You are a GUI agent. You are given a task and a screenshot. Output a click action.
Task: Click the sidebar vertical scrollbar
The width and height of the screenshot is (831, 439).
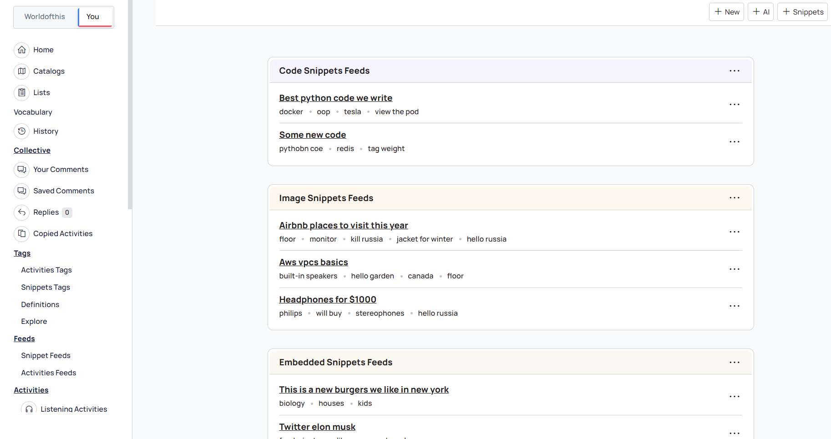130,105
